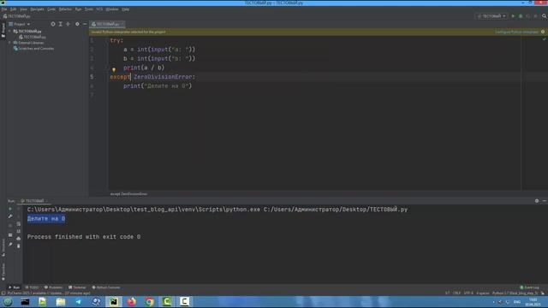The image size is (548, 308).
Task: Switch to Python Console tab
Action: tap(106, 287)
